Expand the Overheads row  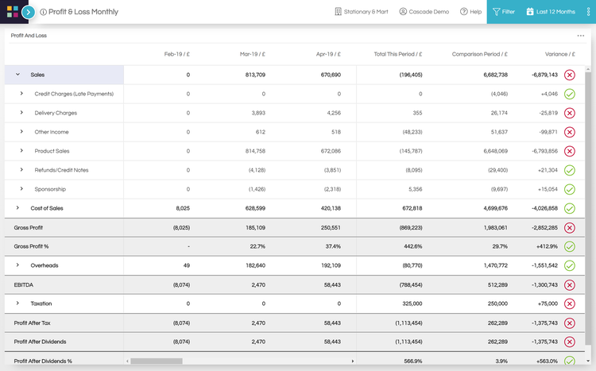(x=17, y=265)
